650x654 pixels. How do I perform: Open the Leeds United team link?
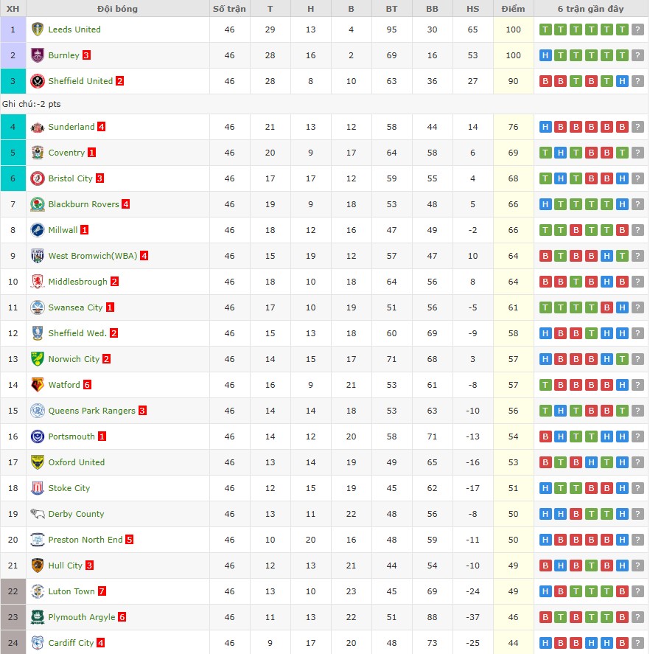(x=74, y=29)
